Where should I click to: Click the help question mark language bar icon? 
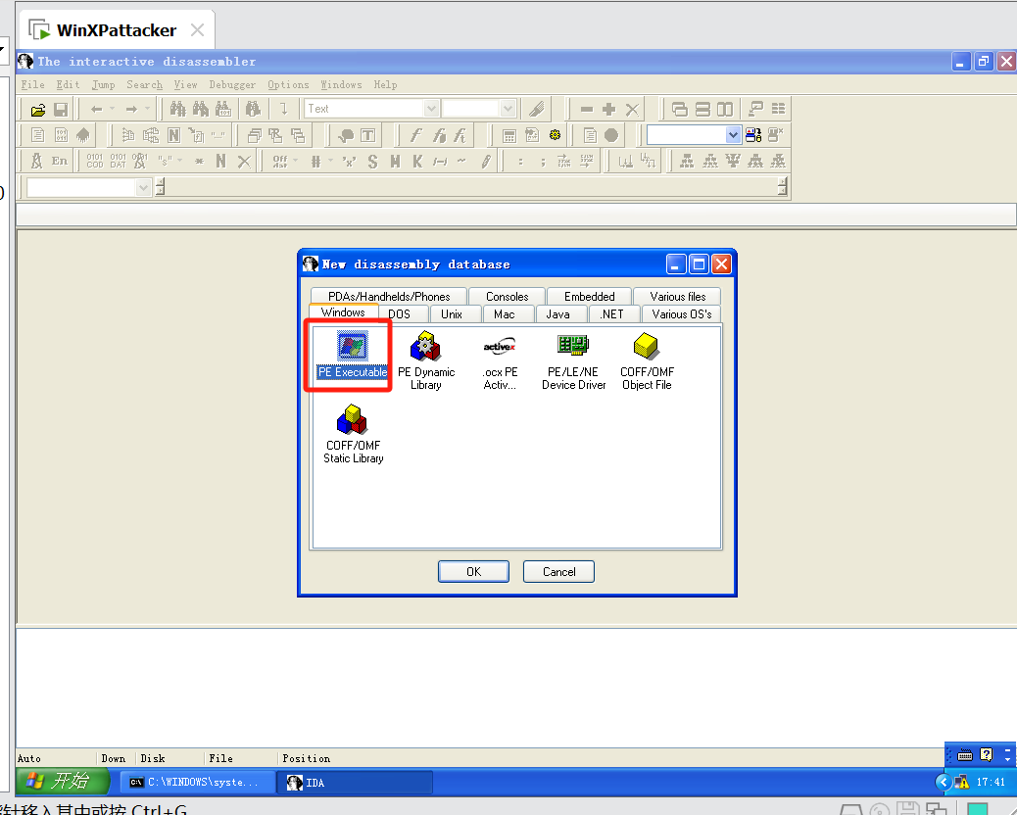[986, 754]
